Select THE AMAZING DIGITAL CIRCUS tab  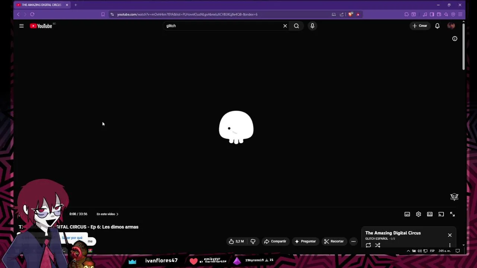42,5
